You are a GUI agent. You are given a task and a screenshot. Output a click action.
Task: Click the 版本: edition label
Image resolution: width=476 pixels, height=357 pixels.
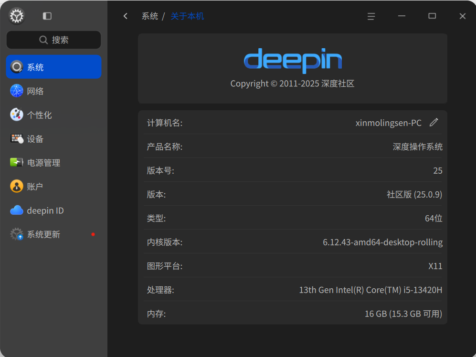156,194
